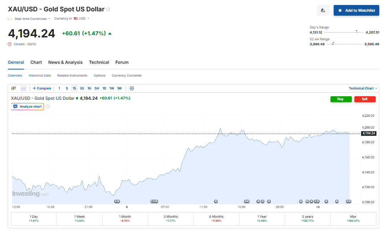This screenshot has height=232, width=385.
Task: Go to the Forum tab
Action: (x=122, y=62)
